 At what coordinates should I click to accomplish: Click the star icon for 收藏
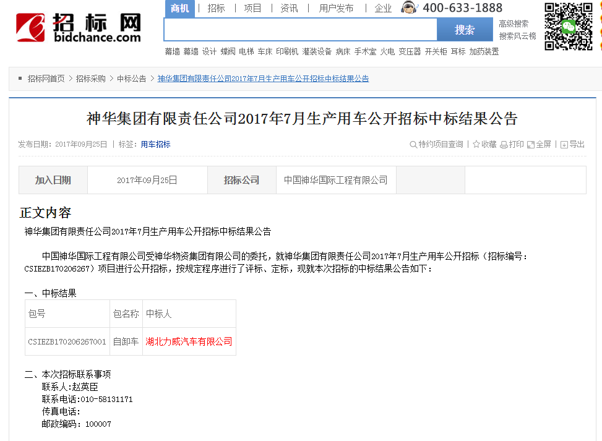476,144
